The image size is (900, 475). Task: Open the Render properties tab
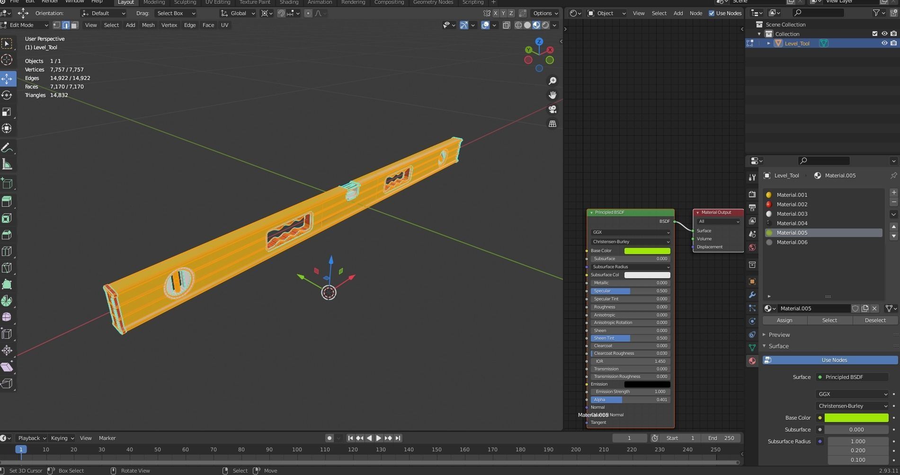click(752, 194)
